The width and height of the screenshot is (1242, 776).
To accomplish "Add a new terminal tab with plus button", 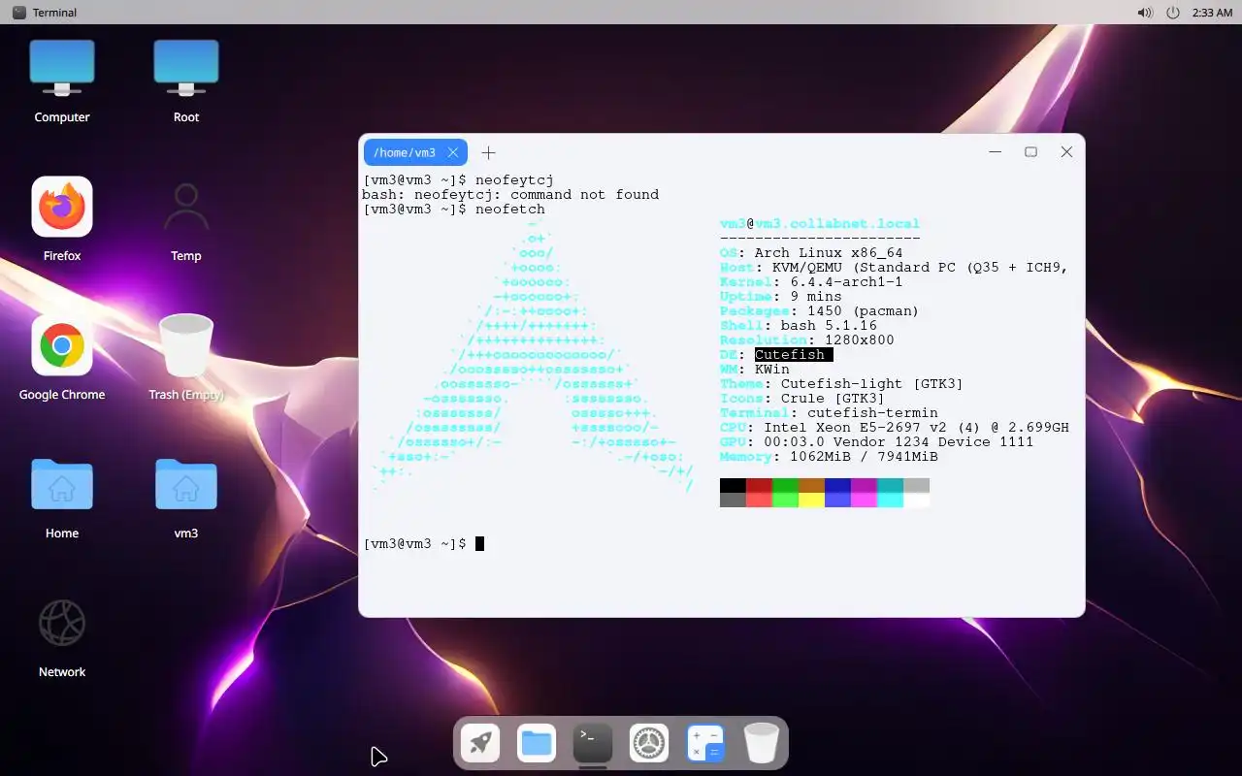I will click(x=489, y=152).
